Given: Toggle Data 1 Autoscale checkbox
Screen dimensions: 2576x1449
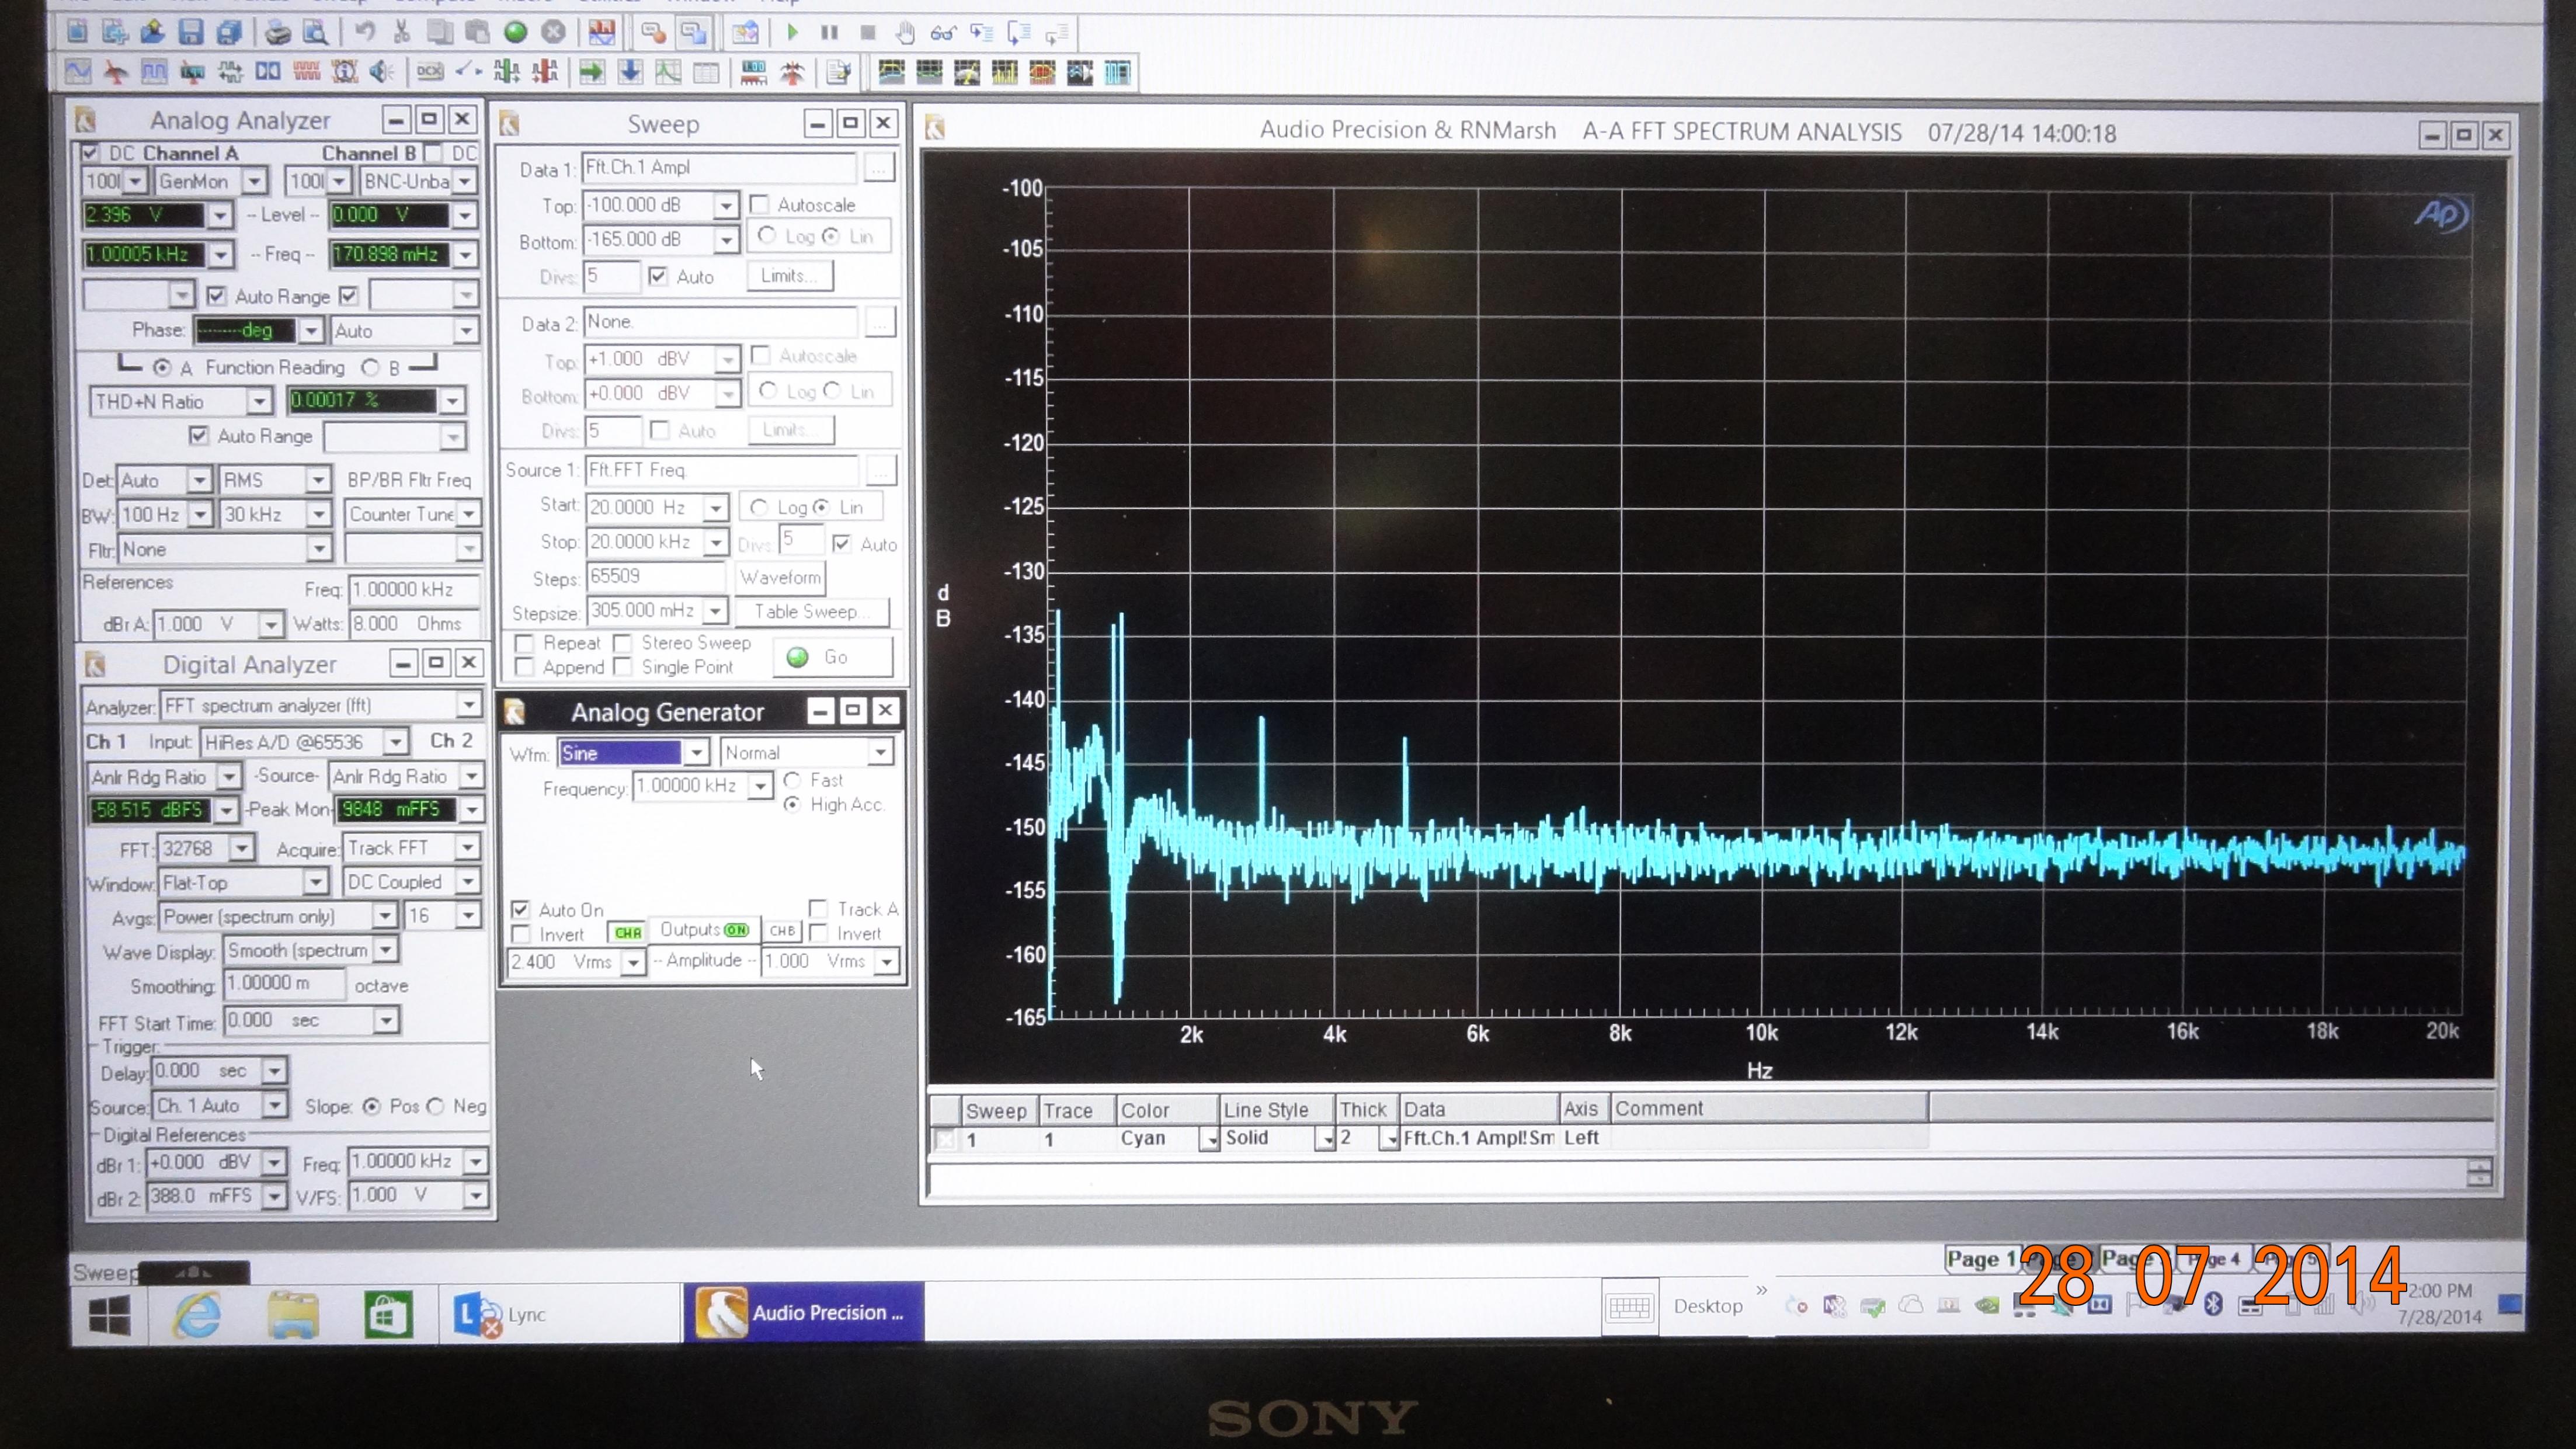Looking at the screenshot, I should tap(759, 204).
